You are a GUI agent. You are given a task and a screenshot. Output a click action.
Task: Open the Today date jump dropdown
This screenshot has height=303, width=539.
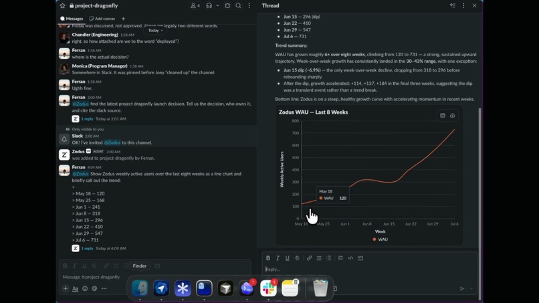pyautogui.click(x=156, y=30)
